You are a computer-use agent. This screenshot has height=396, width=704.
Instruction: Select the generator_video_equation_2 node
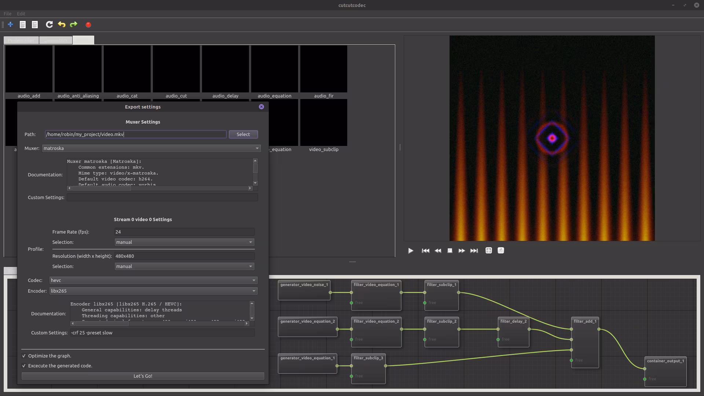tap(308, 327)
